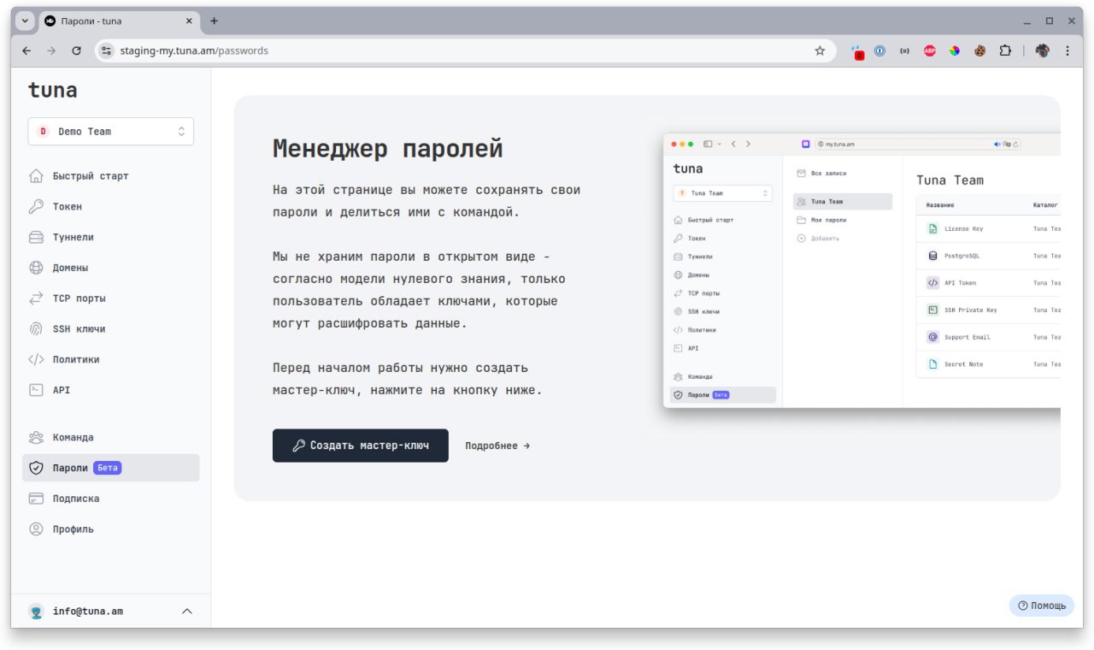This screenshot has width=1094, height=650.
Task: Open the Demo Team selector dropdown
Action: point(111,132)
